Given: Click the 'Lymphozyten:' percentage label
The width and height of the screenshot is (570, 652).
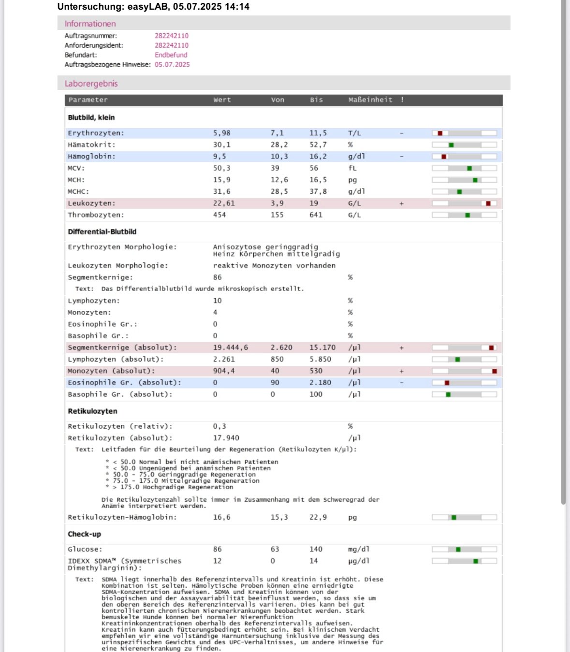Looking at the screenshot, I should tap(94, 301).
